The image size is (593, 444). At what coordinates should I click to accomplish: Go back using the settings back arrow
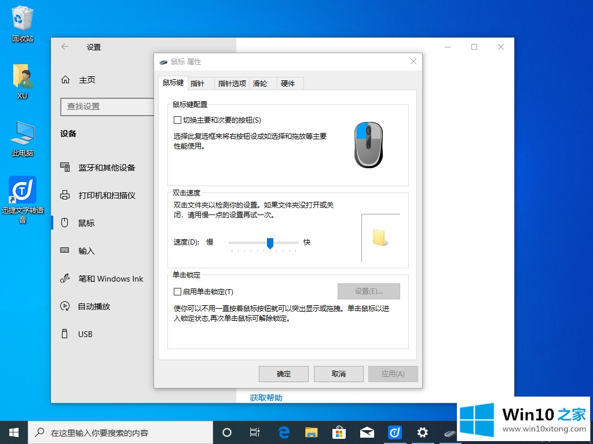(x=65, y=47)
